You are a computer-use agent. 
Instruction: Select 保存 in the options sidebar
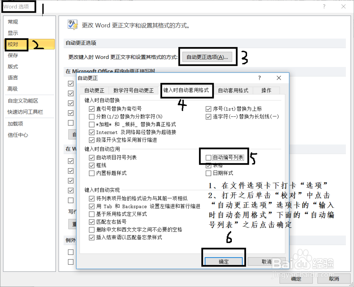[x=30, y=55]
